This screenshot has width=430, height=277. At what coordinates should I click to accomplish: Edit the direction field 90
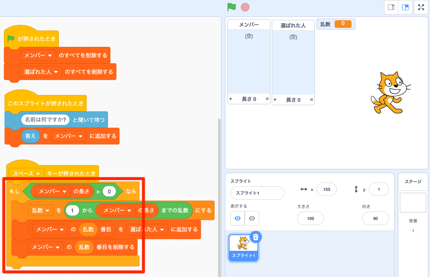point(376,219)
